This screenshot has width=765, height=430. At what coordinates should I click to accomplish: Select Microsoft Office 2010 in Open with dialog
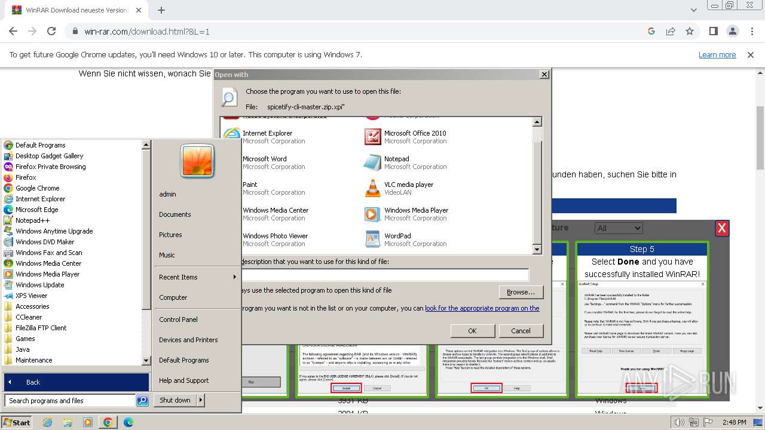pyautogui.click(x=405, y=137)
